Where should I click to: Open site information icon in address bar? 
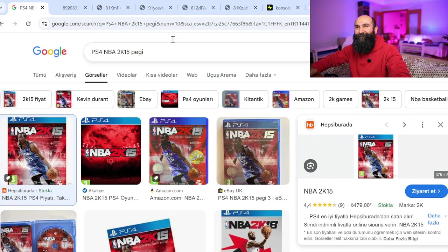[x=44, y=24]
